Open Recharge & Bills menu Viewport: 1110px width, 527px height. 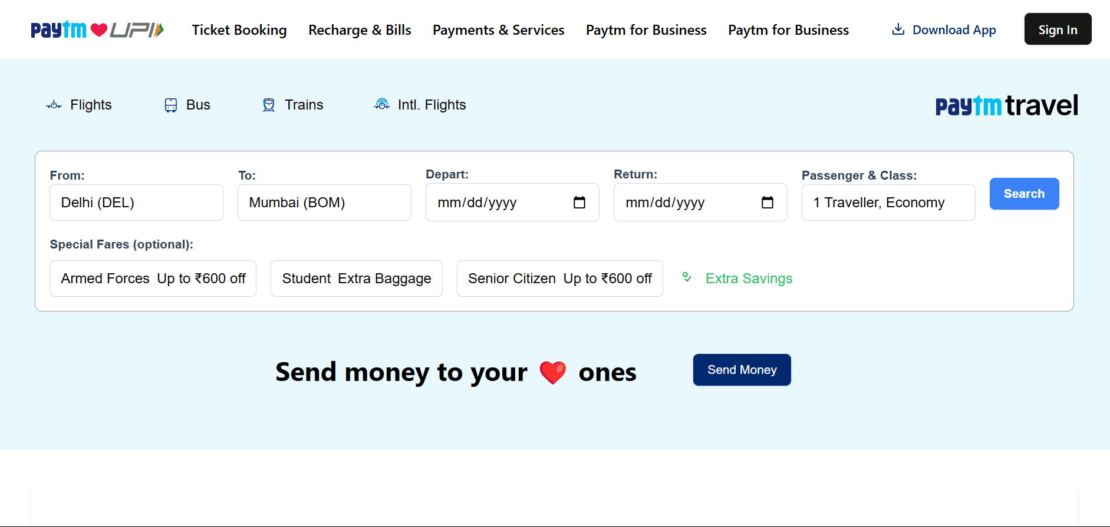click(360, 30)
